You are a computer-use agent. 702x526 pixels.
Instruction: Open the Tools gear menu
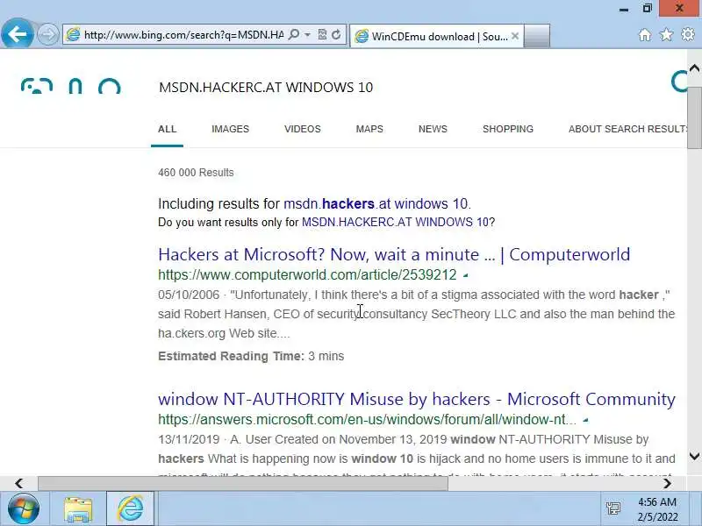pyautogui.click(x=688, y=34)
